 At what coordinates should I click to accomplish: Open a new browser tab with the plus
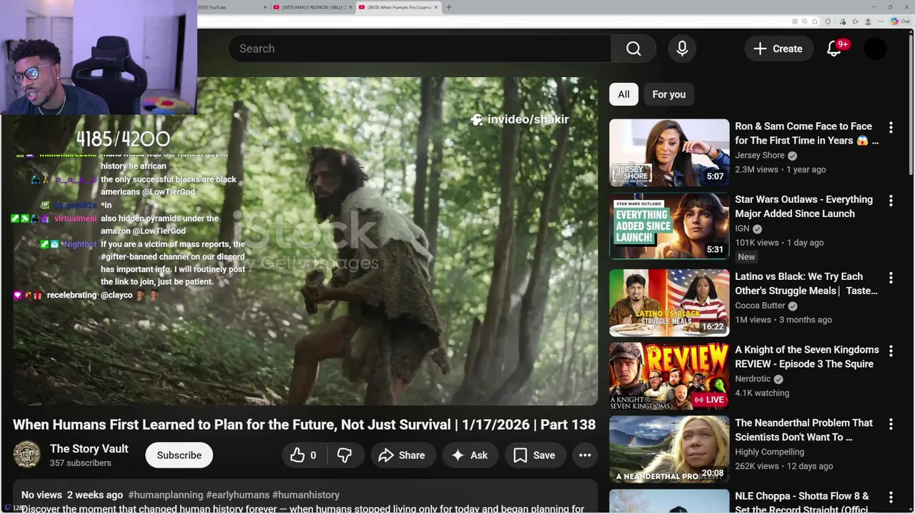coord(449,7)
